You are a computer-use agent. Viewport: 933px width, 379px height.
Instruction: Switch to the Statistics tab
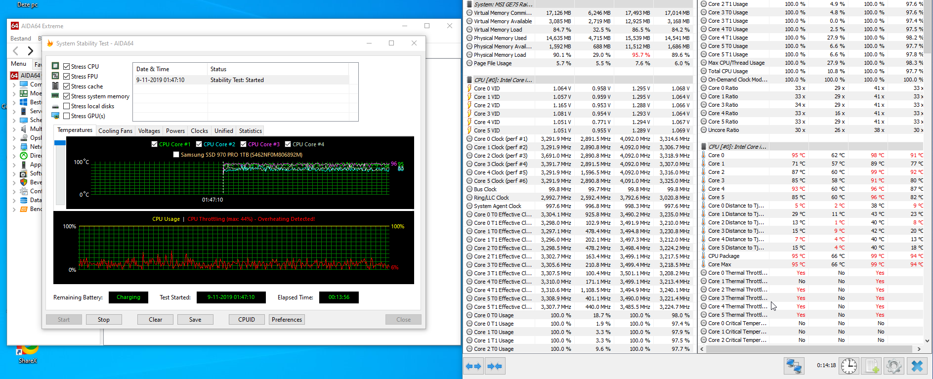pos(250,131)
